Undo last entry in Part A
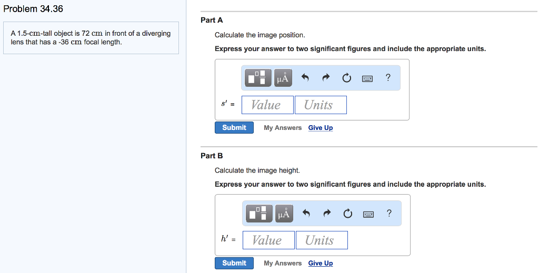This screenshot has width=539, height=273. [x=305, y=78]
